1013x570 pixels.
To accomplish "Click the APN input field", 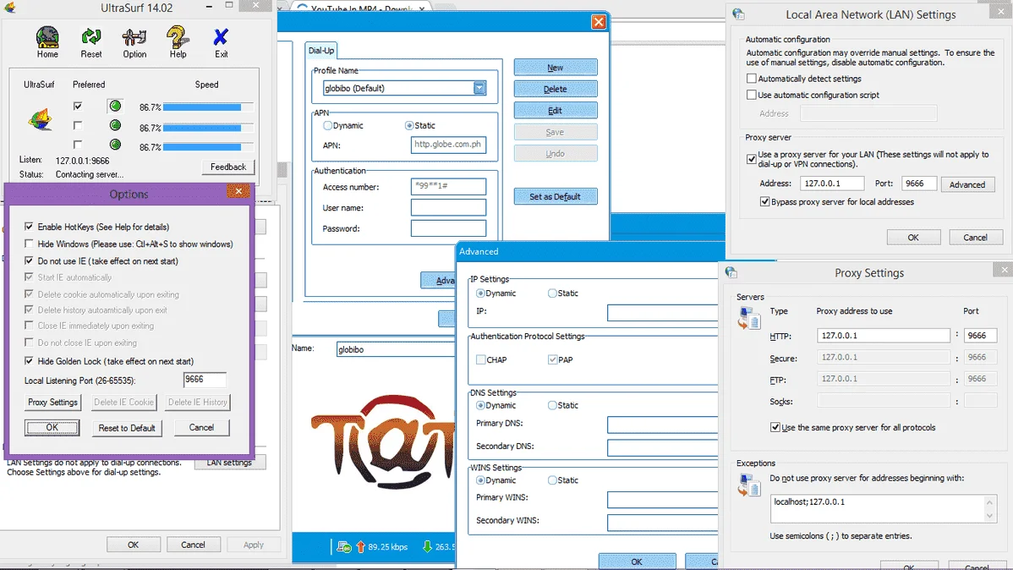I will (x=448, y=145).
